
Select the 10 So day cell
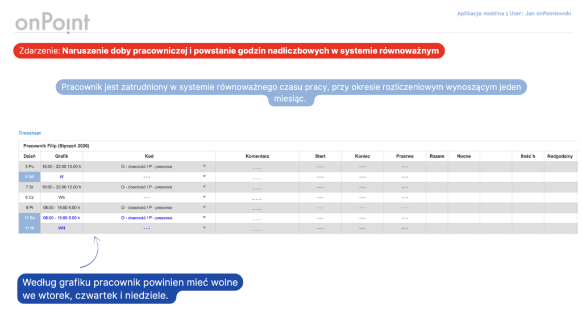pyautogui.click(x=30, y=217)
